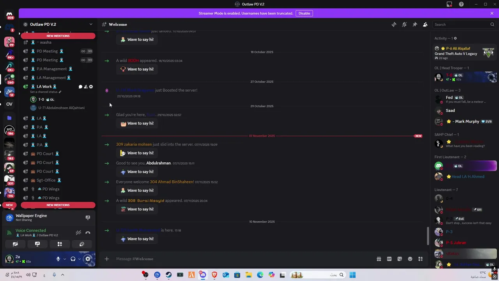Image resolution: width=499 pixels, height=281 pixels.
Task: Click the message attachment plus button
Action: point(106,259)
